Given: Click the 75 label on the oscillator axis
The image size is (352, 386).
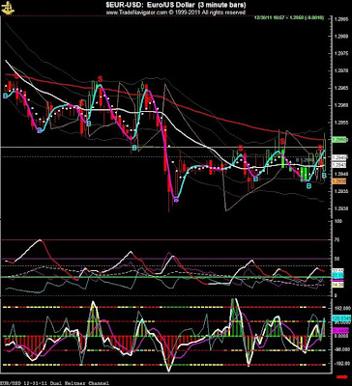Looking at the screenshot, I should click(x=336, y=240).
